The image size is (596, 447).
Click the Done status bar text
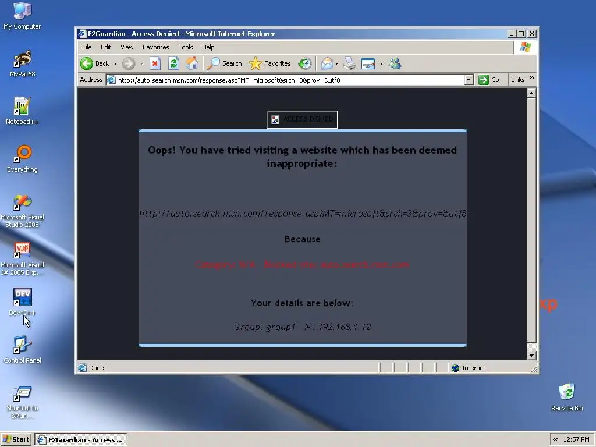(96, 368)
